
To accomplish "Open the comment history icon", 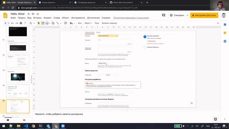I will coord(164,15).
